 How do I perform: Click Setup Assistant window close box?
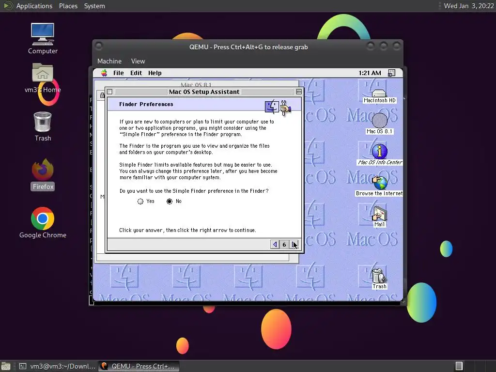[110, 92]
